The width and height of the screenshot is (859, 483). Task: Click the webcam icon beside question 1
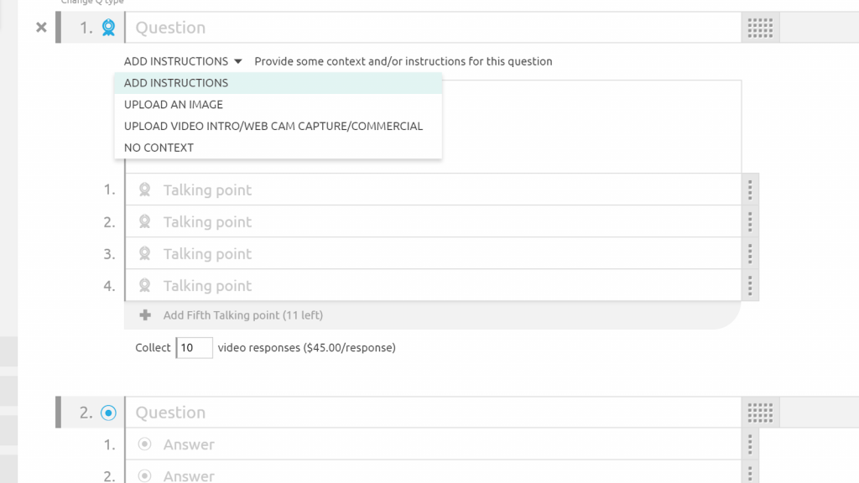point(108,28)
